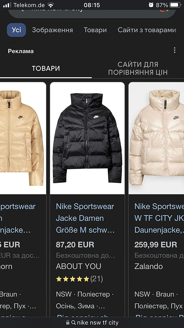The height and width of the screenshot is (328, 184).
Task: Open the cream Zalando jacket image
Action: (156, 138)
